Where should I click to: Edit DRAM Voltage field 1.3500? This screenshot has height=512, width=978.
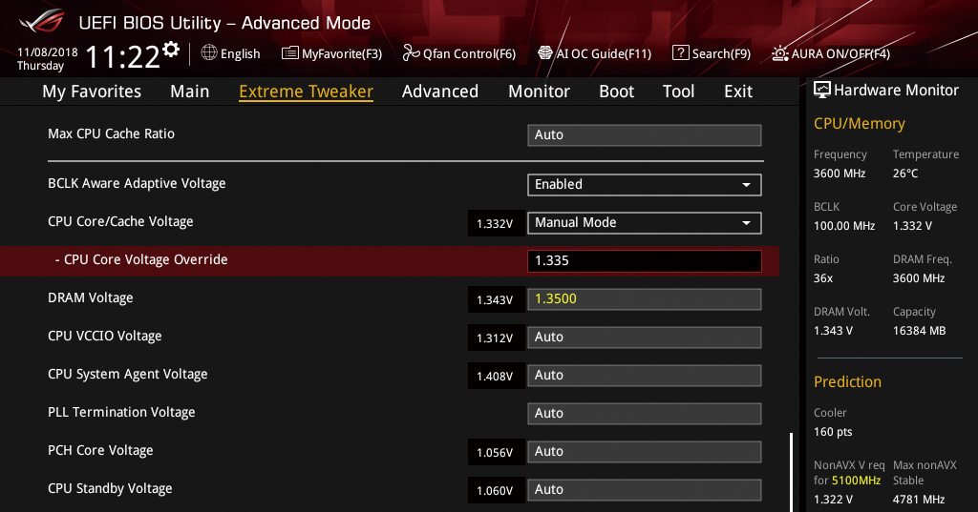645,299
